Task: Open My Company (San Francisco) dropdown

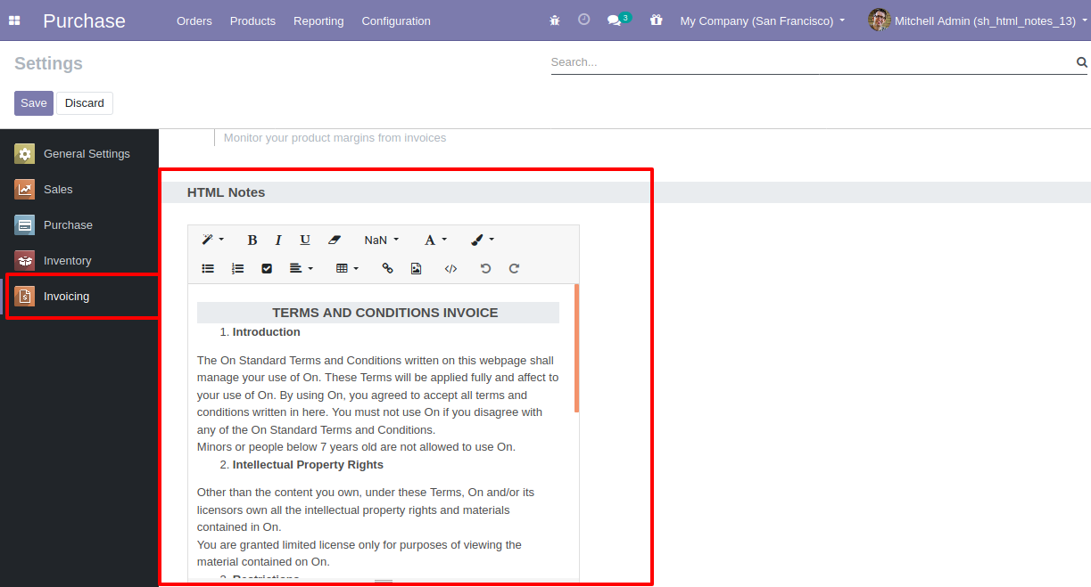Action: pos(762,20)
